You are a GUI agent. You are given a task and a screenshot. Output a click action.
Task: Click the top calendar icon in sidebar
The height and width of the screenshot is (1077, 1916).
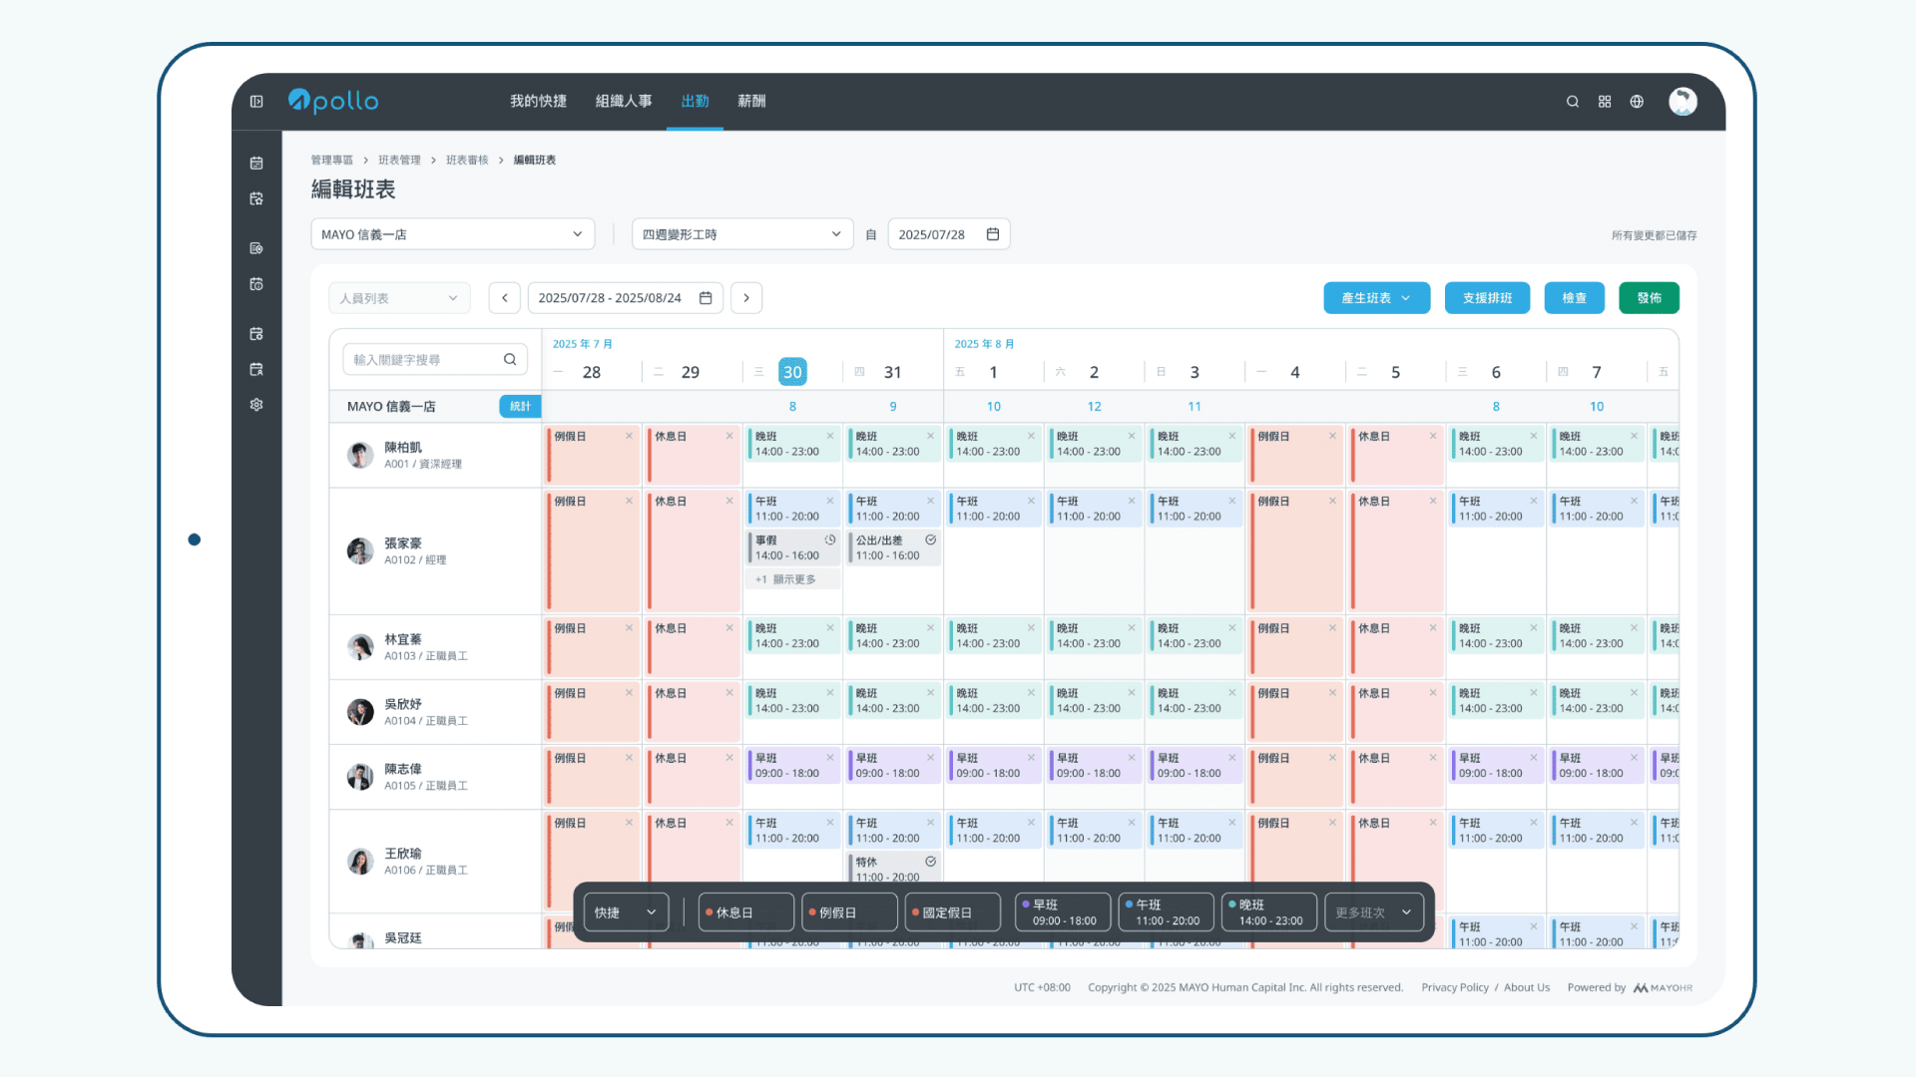coord(256,163)
